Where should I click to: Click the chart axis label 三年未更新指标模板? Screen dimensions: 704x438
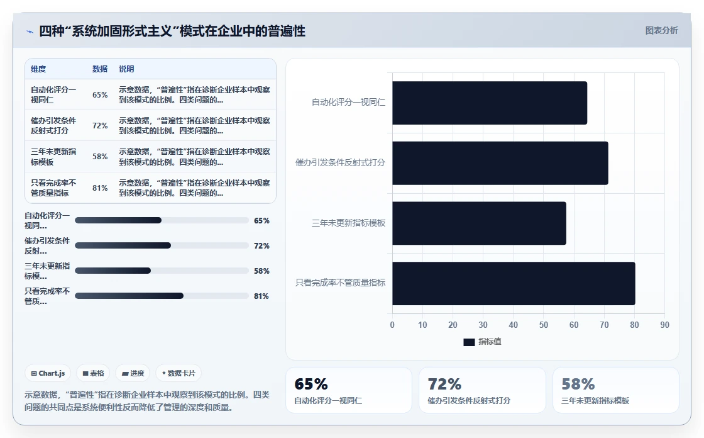348,223
